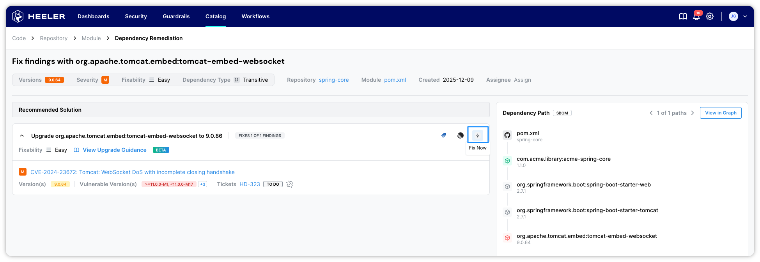
Task: Open the documentation book icon
Action: (683, 16)
